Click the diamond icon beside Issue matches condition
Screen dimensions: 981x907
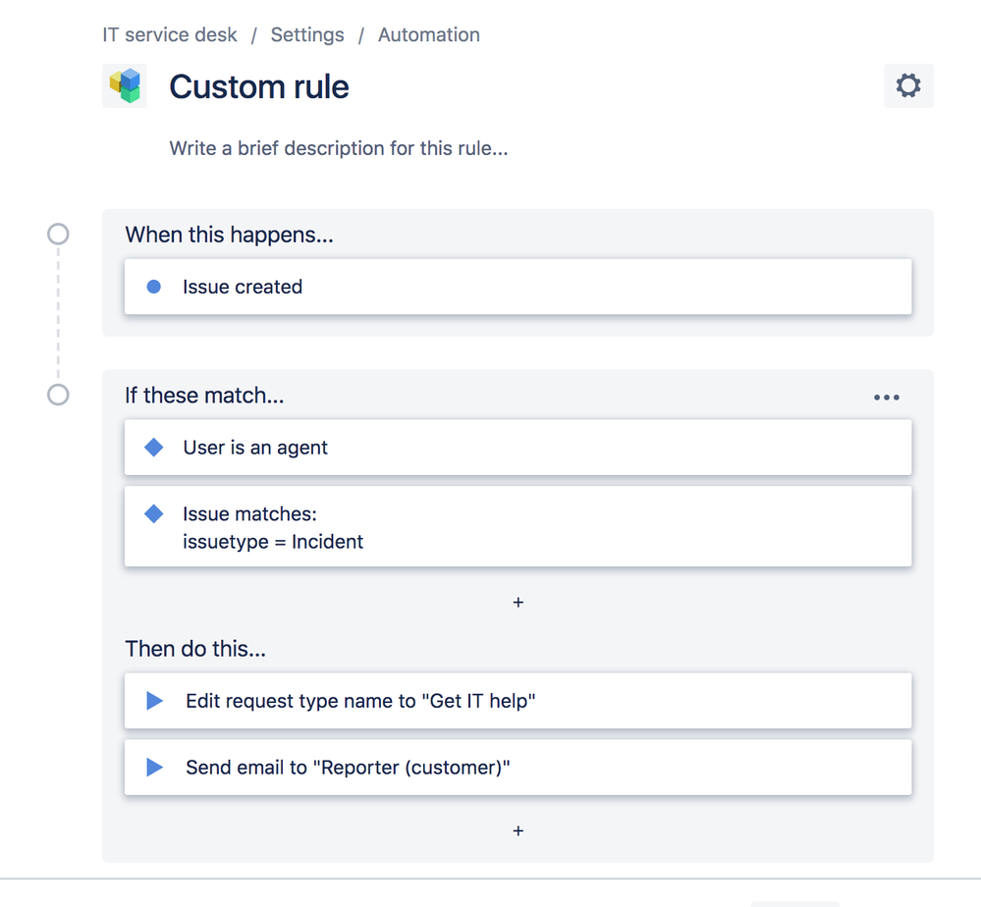tap(154, 513)
